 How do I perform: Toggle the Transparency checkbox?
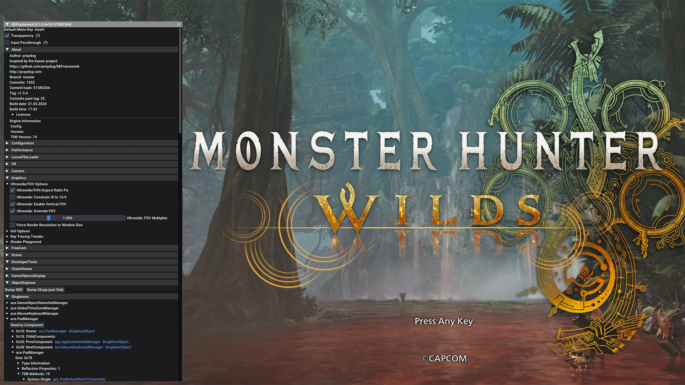point(7,36)
